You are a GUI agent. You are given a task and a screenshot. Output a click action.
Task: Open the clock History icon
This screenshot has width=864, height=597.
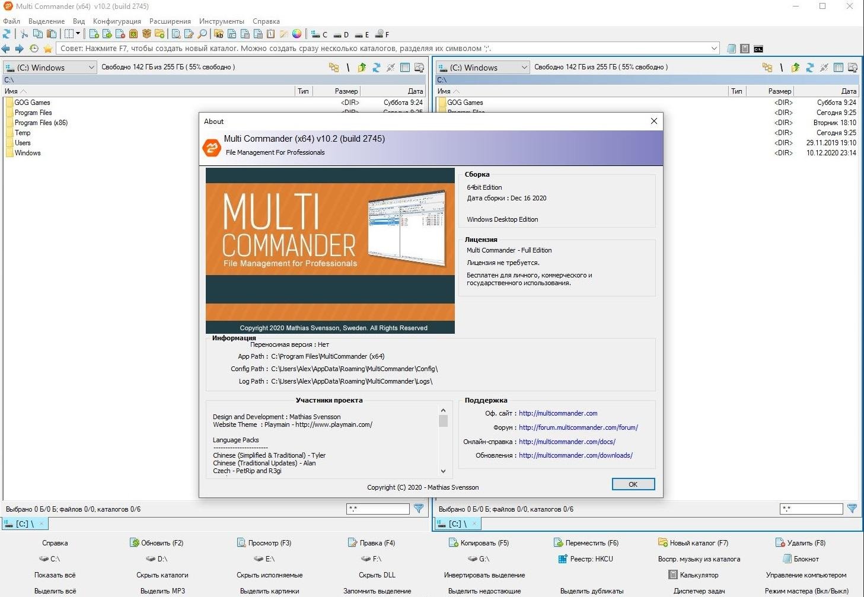coord(34,49)
